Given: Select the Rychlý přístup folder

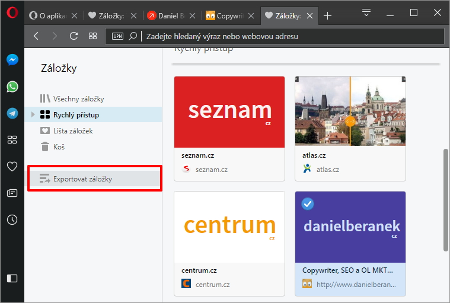Looking at the screenshot, I should coord(93,115).
